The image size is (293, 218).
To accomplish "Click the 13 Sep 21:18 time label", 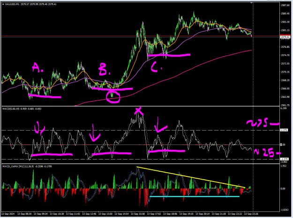I will [219, 214].
